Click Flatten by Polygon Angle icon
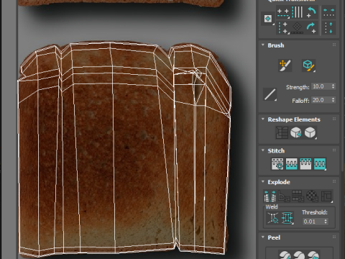The height and width of the screenshot is (259, 345). [284, 196]
